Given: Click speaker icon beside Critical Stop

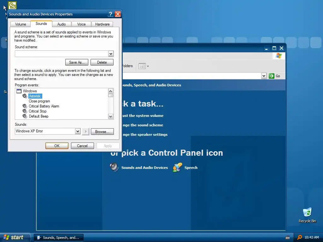Looking at the screenshot, I should tap(25, 111).
